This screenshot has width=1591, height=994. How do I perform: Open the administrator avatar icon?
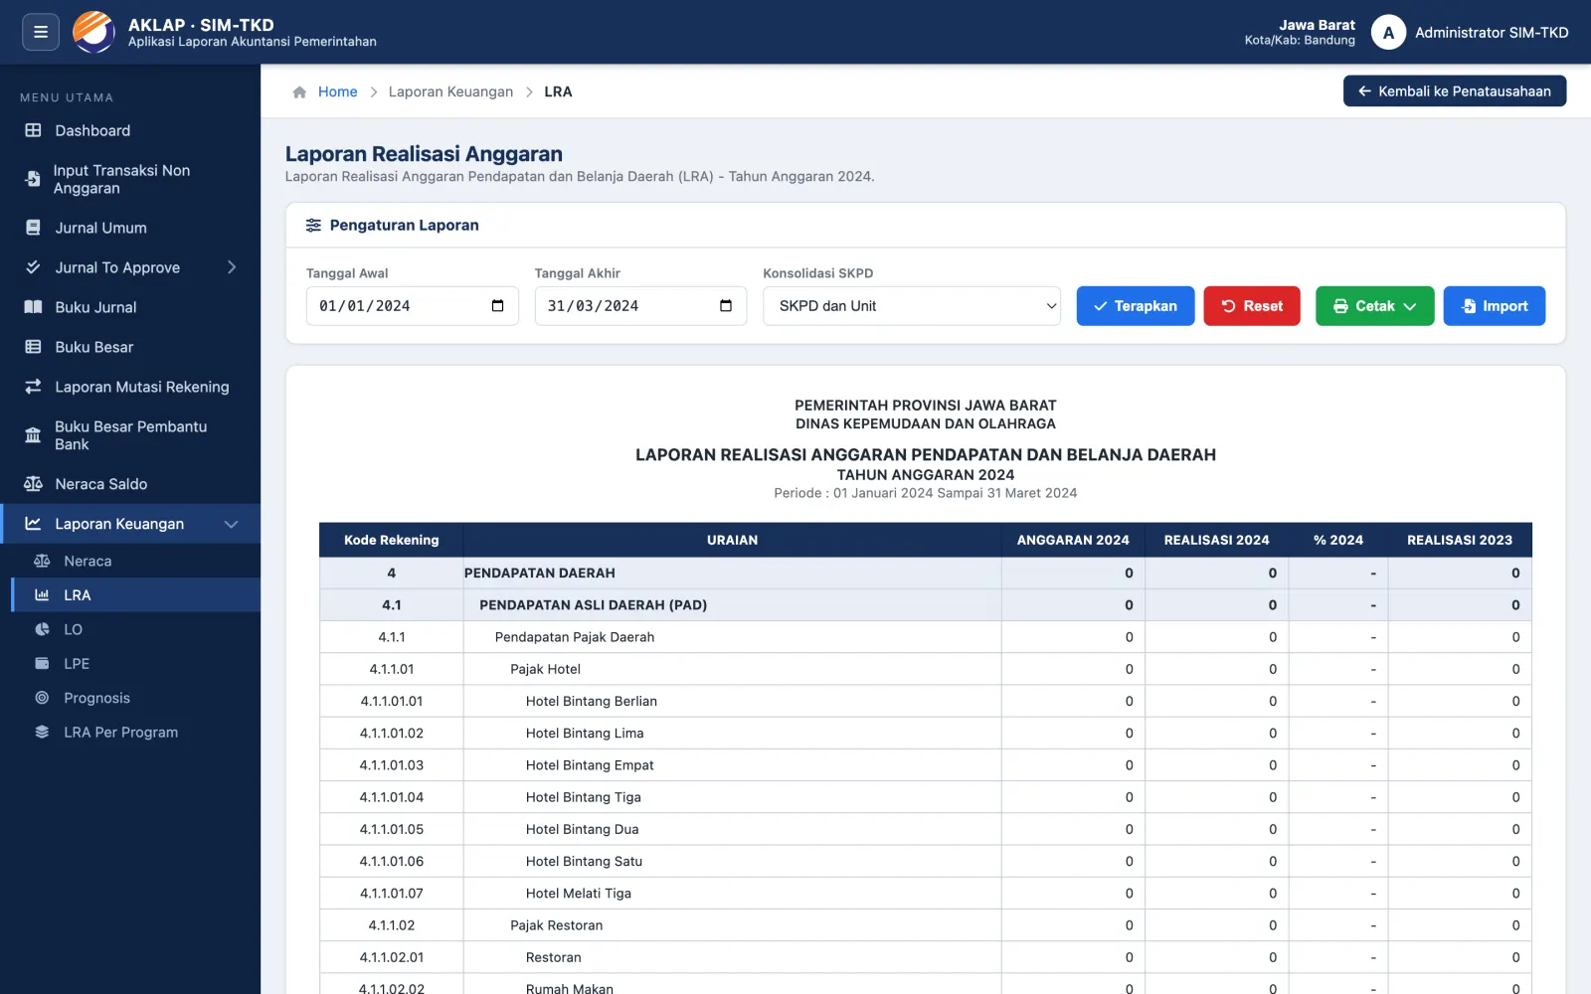1388,33
